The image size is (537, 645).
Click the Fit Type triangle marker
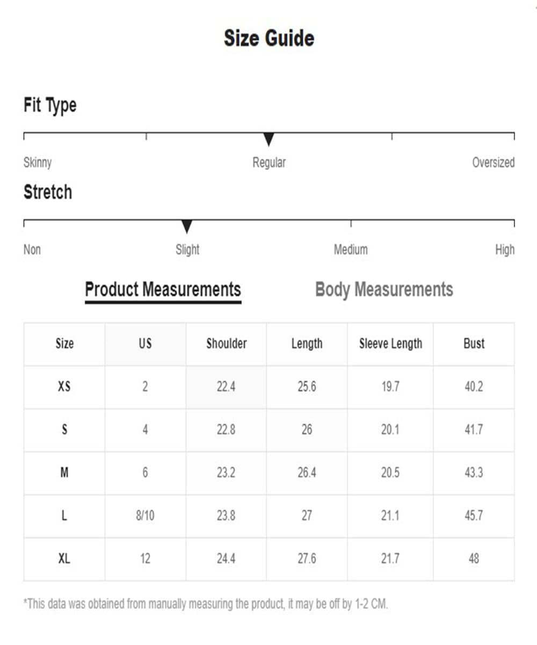coord(269,140)
